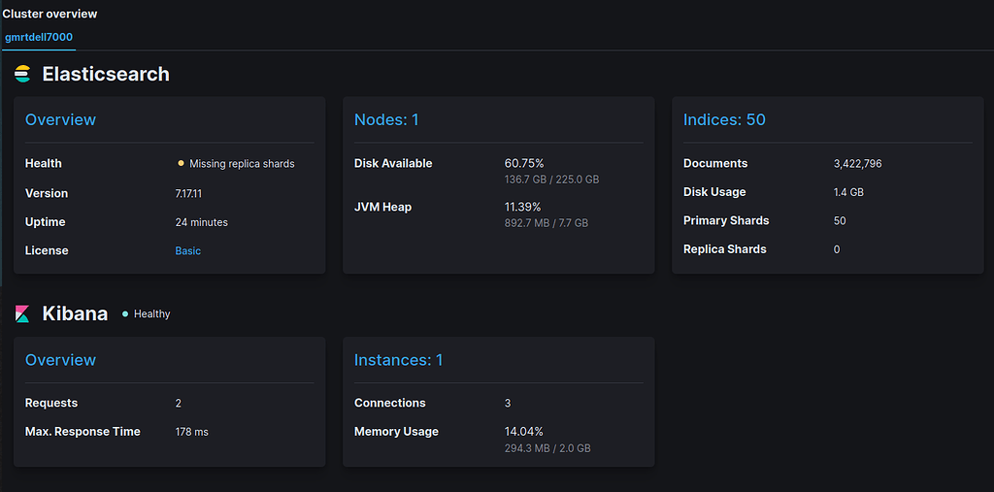The height and width of the screenshot is (492, 994).
Task: Click the JVM Heap 11.39% value
Action: click(x=523, y=207)
